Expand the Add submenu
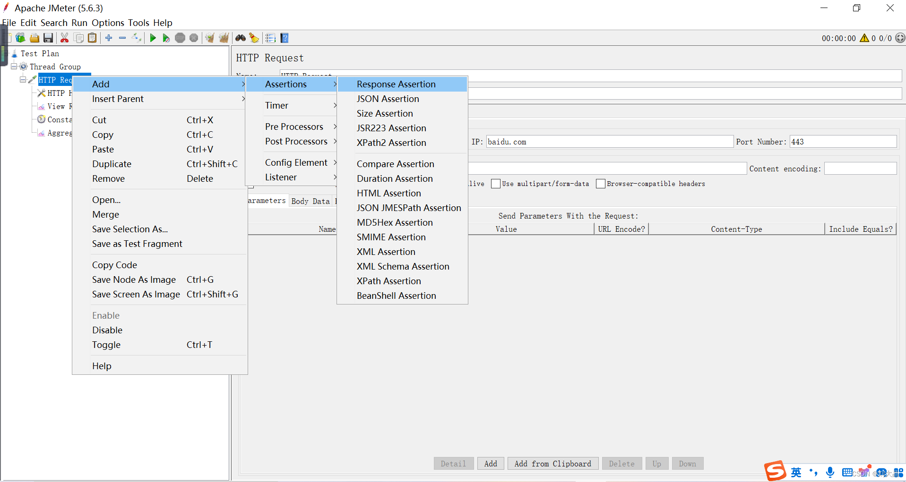 click(160, 84)
